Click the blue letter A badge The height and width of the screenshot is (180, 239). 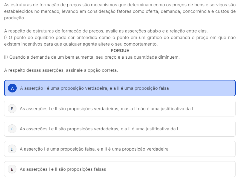12,88
